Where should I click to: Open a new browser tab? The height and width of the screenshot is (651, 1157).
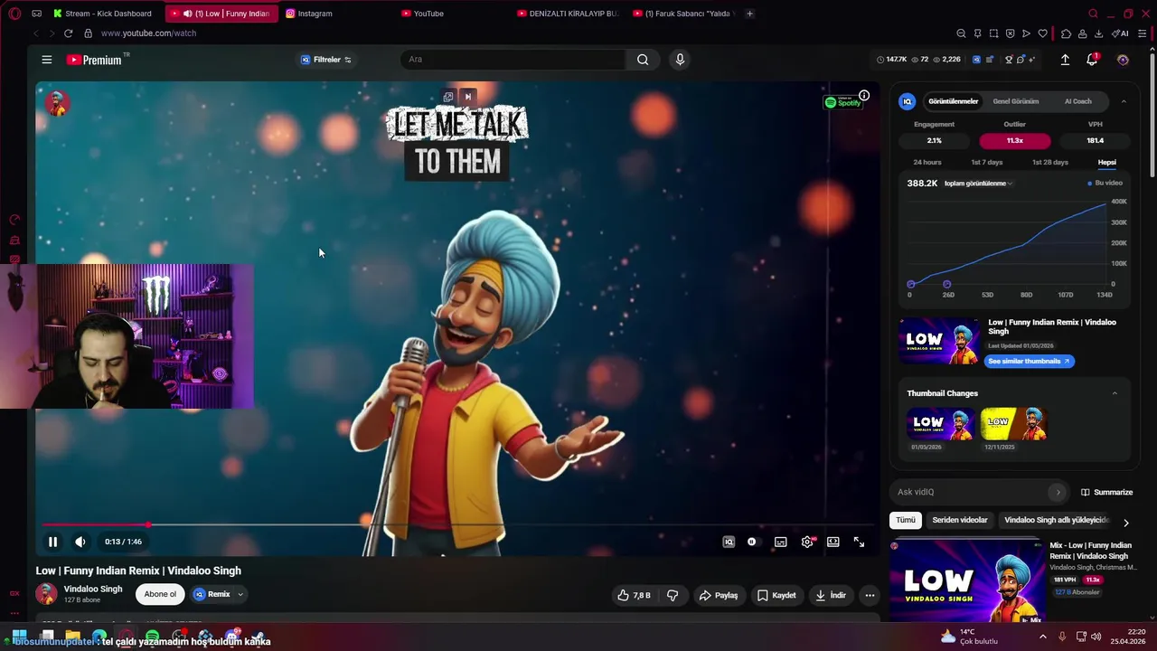pyautogui.click(x=749, y=14)
